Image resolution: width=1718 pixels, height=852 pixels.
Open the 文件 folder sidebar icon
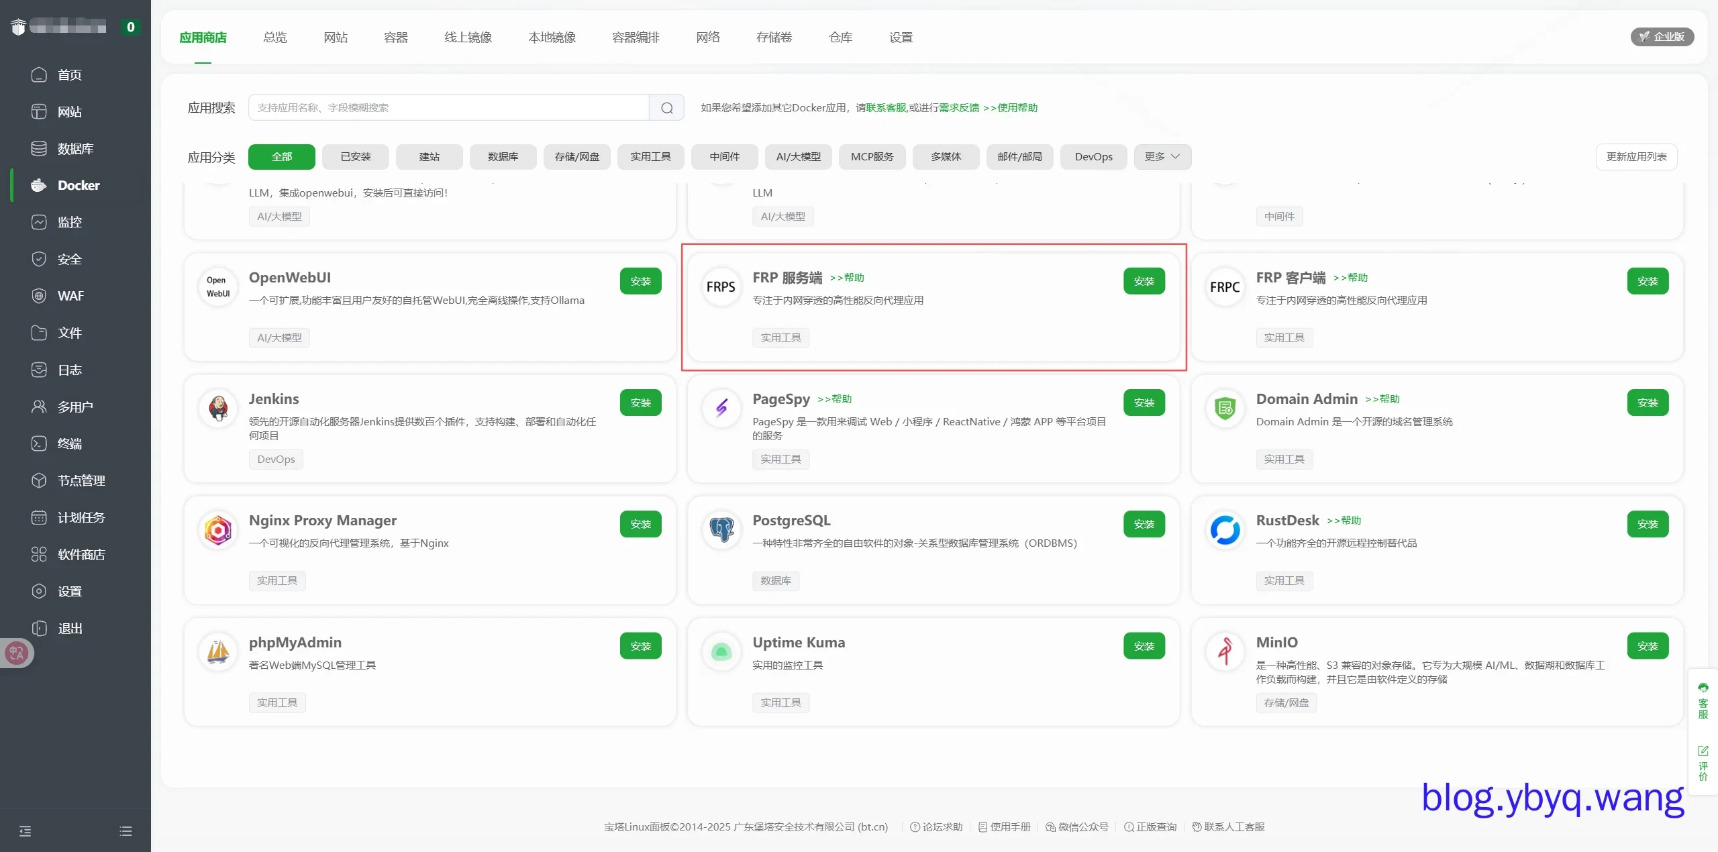[39, 333]
